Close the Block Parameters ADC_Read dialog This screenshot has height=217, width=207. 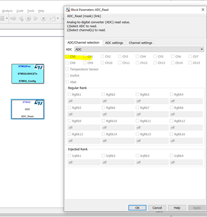tap(203, 10)
